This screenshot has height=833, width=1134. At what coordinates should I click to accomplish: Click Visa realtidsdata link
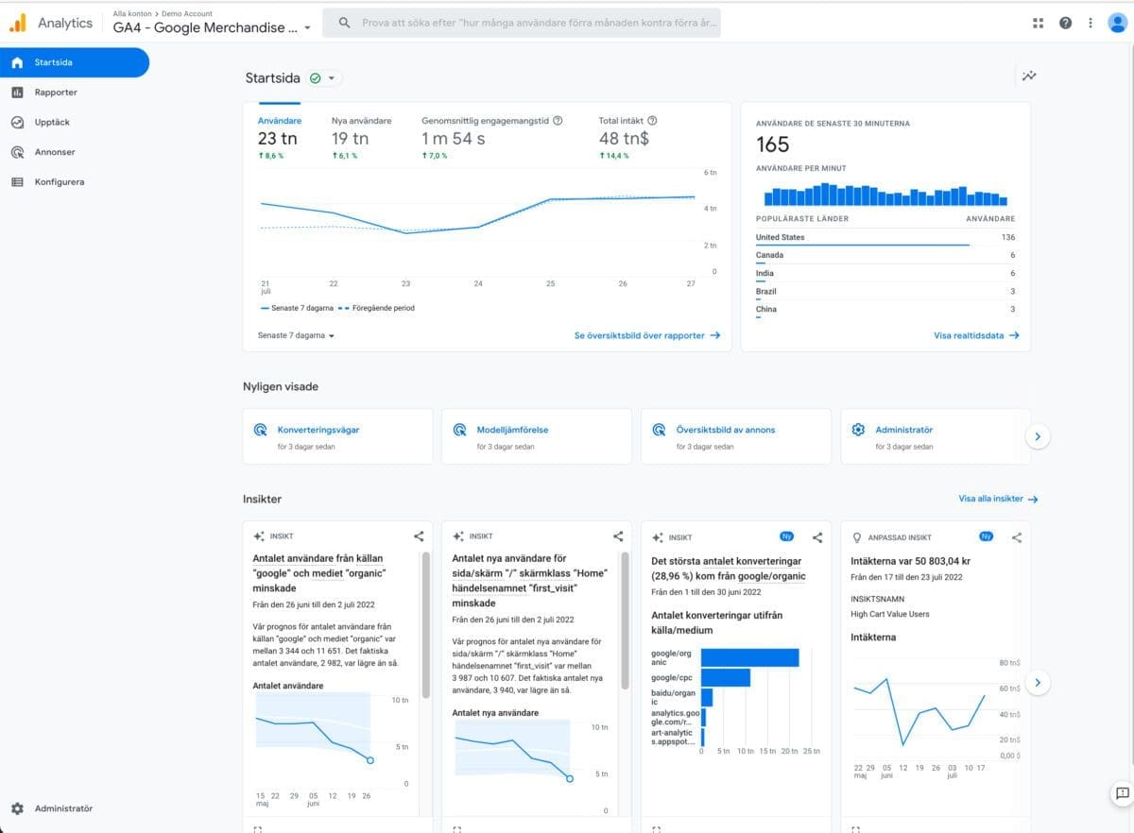tap(975, 335)
